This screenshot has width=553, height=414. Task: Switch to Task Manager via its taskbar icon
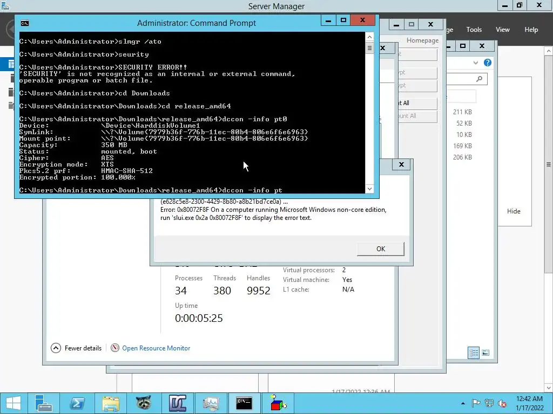211,403
